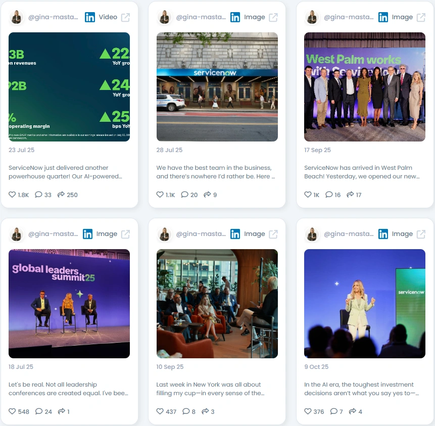The image size is (435, 426).
Task: Open the global leaders summit25 image
Action: [x=69, y=304]
